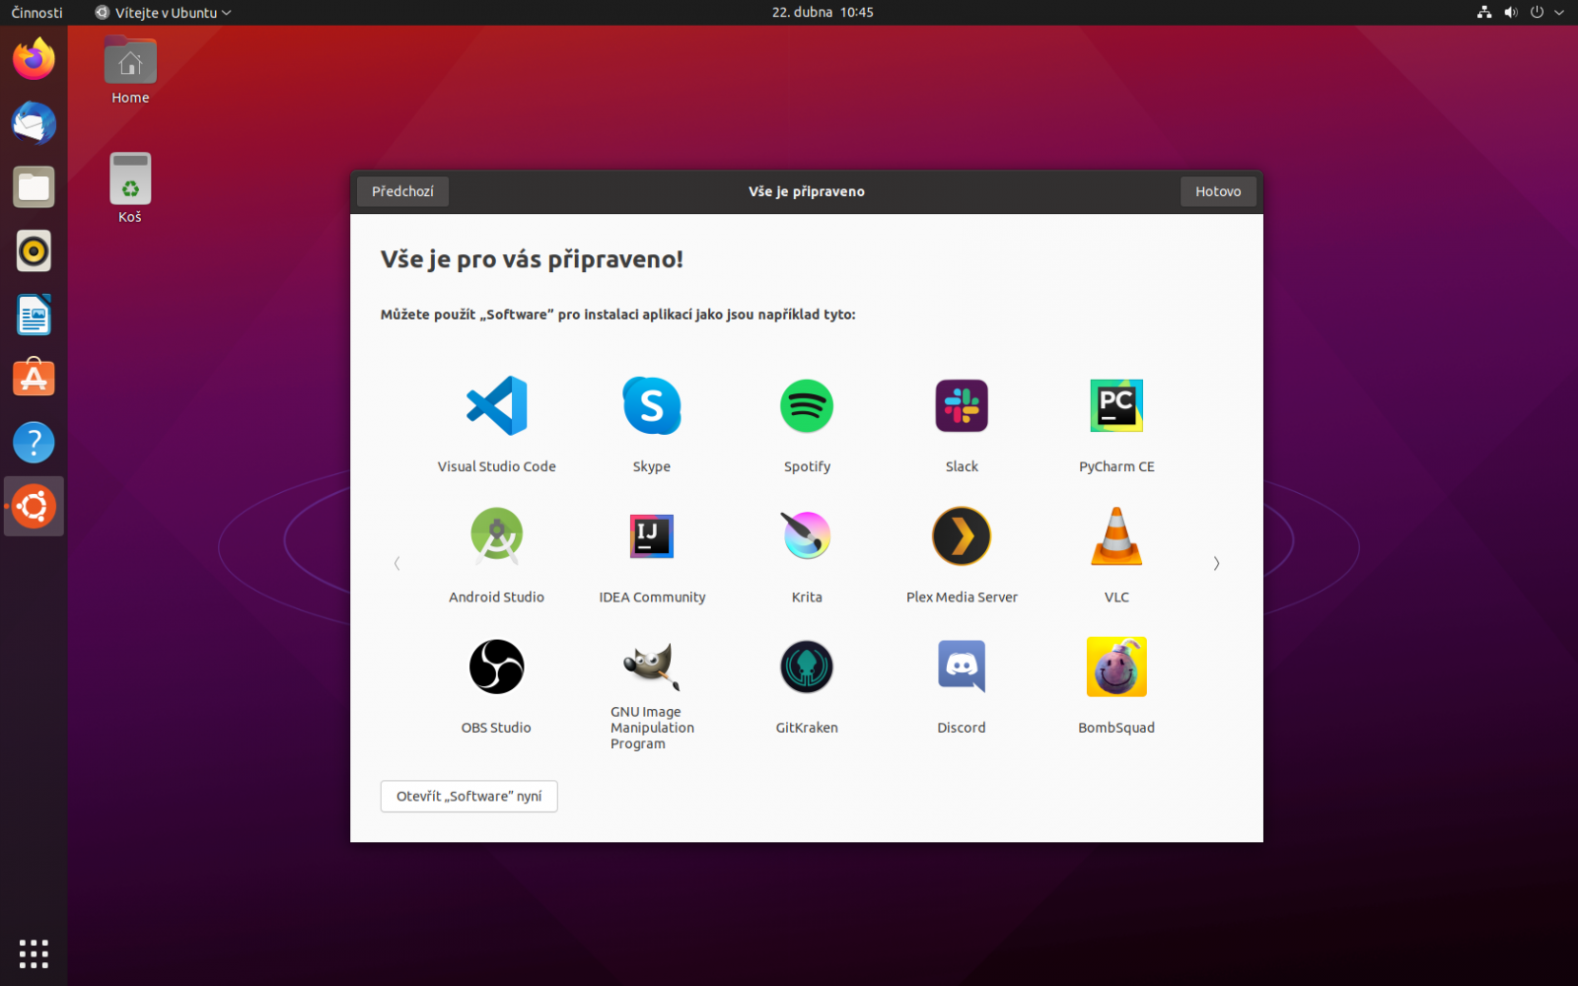This screenshot has width=1578, height=986.
Task: Select OBS Studio from the grid
Action: coord(496,667)
